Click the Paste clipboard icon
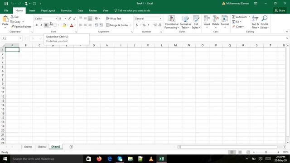The height and width of the screenshot is (163, 290). (x=5, y=19)
